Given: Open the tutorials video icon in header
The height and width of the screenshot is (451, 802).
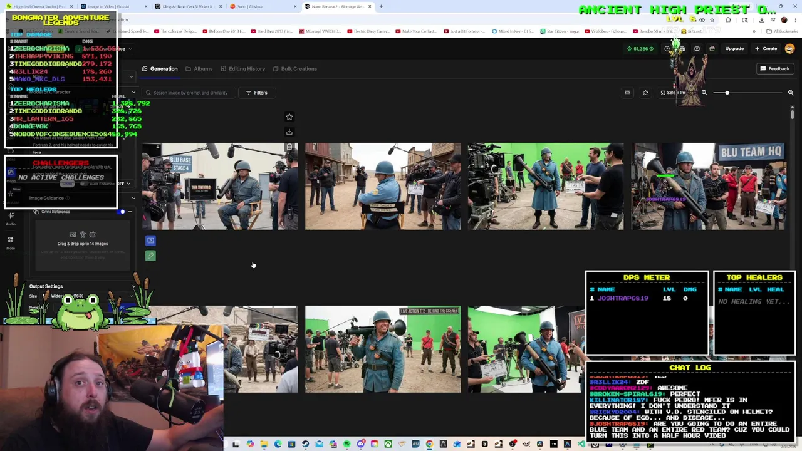Looking at the screenshot, I should pyautogui.click(x=697, y=49).
